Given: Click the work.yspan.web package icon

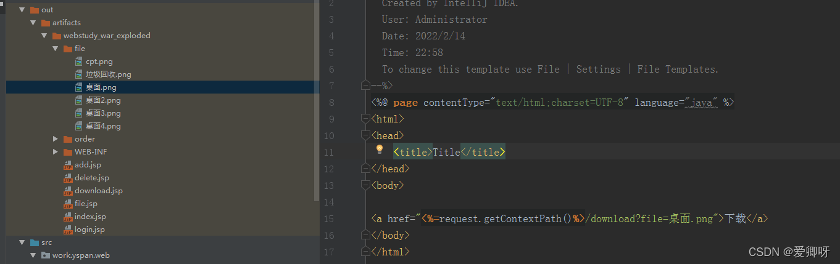Looking at the screenshot, I should [45, 255].
